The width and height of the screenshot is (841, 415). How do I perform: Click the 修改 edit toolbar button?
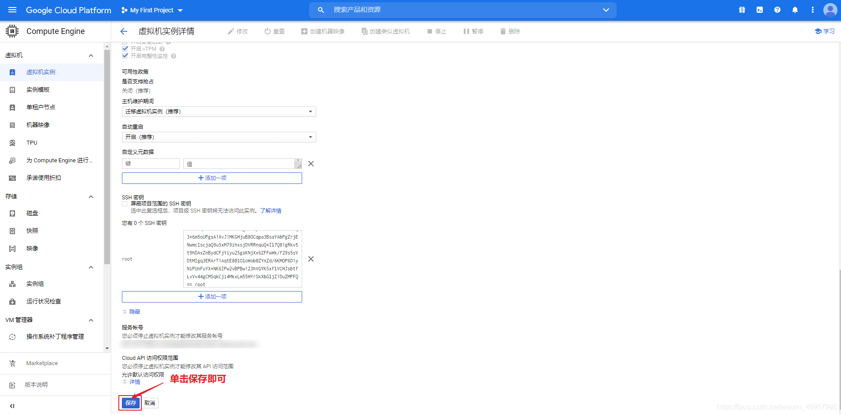[238, 31]
